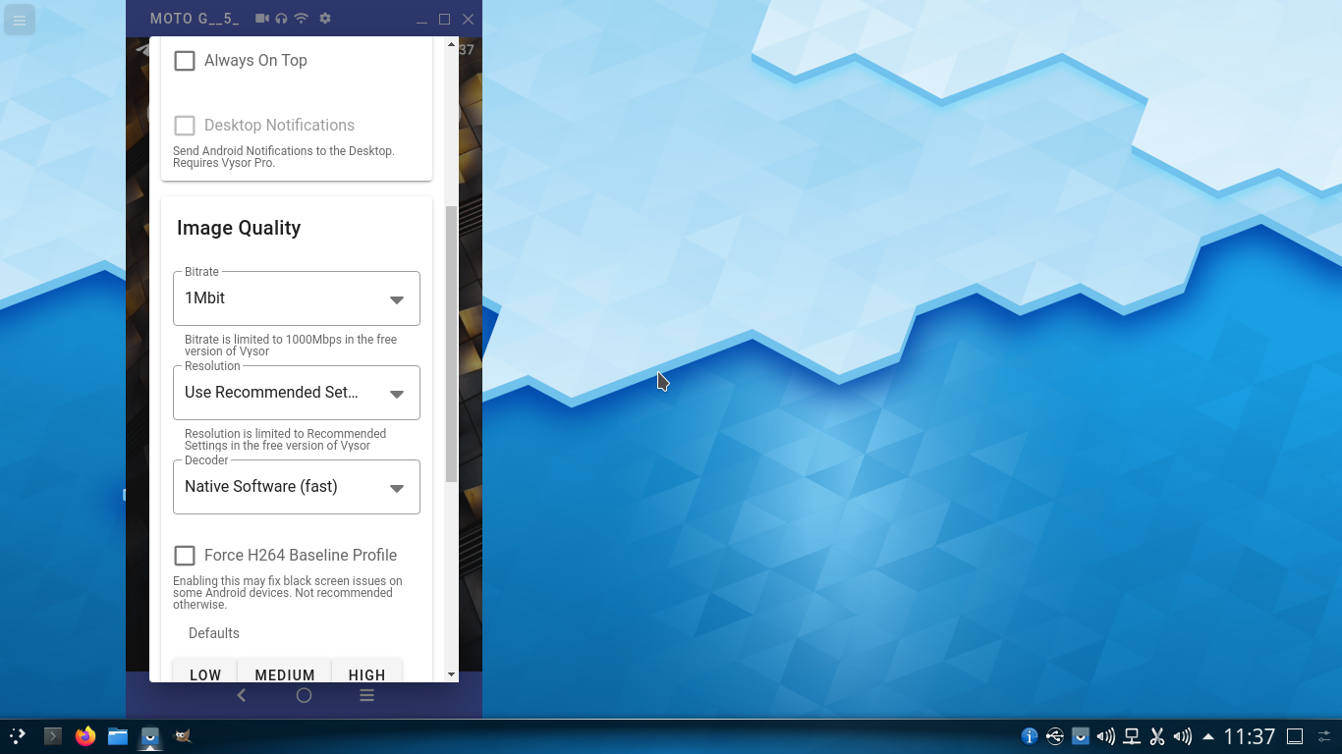Expand the Resolution selector
This screenshot has width=1342, height=754.
pyautogui.click(x=296, y=393)
